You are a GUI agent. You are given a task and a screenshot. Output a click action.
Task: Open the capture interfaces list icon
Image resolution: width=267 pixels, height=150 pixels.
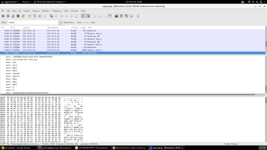(x=3, y=16)
